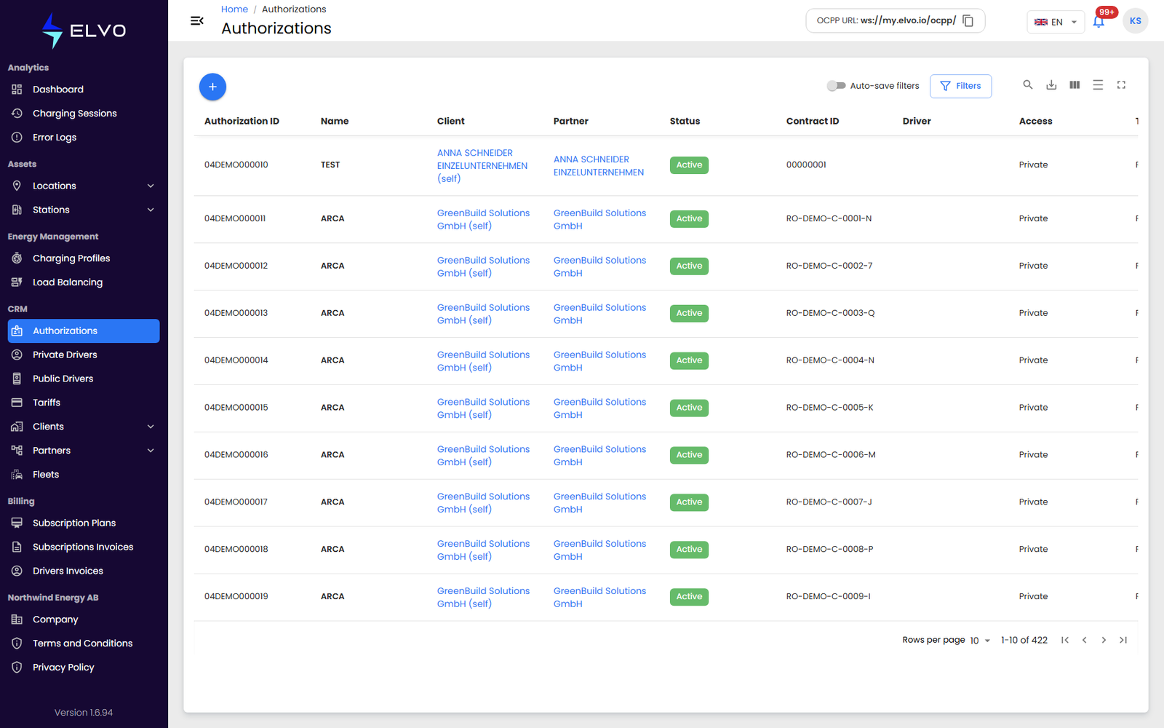Select the active Authorizations menu item
1164x728 pixels.
(x=84, y=331)
